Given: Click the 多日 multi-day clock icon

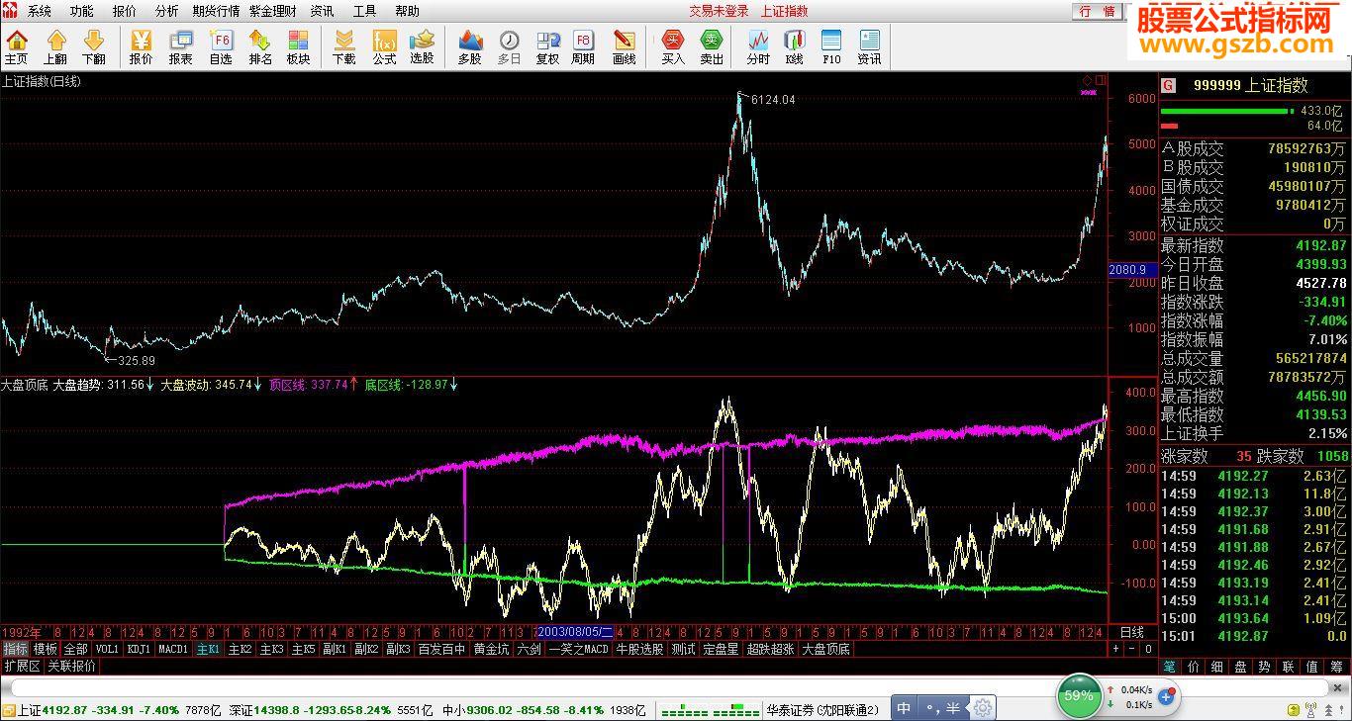Looking at the screenshot, I should pyautogui.click(x=509, y=46).
